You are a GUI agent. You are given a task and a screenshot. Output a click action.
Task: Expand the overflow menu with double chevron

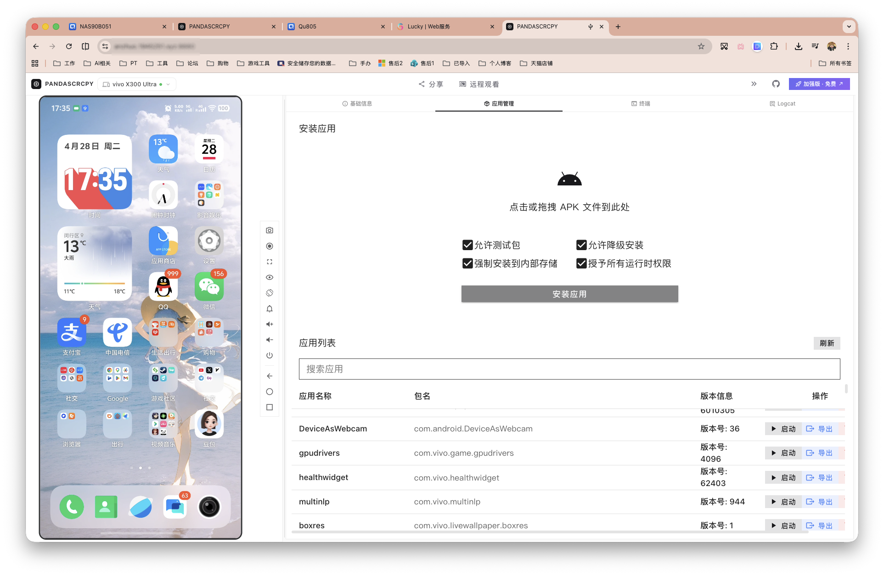(x=754, y=84)
